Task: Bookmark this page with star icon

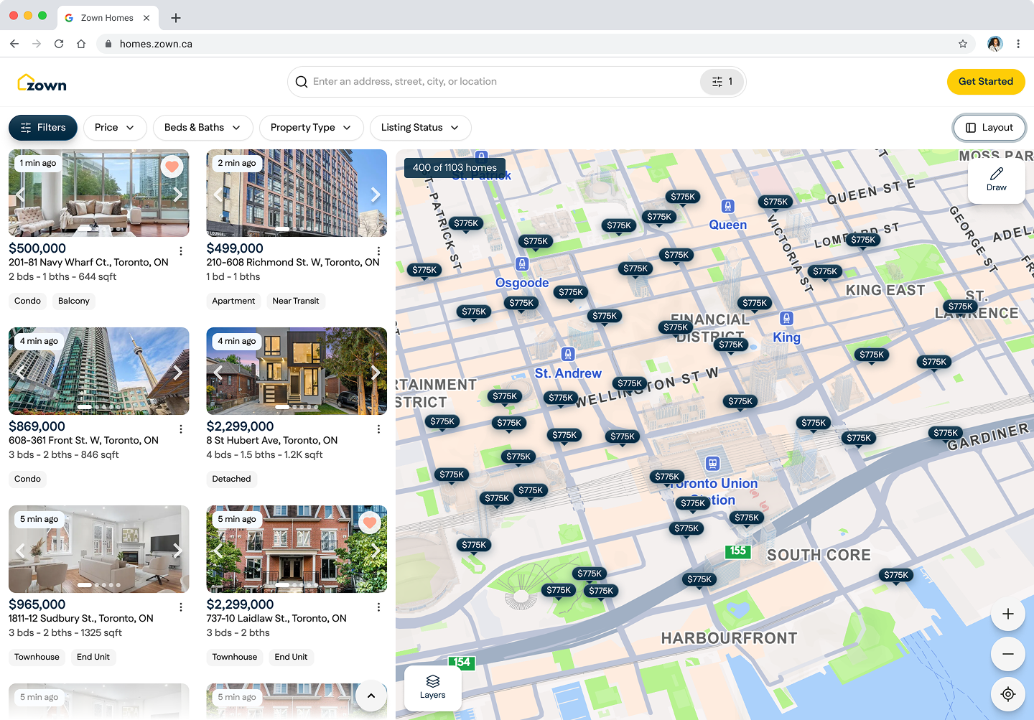Action: 963,44
